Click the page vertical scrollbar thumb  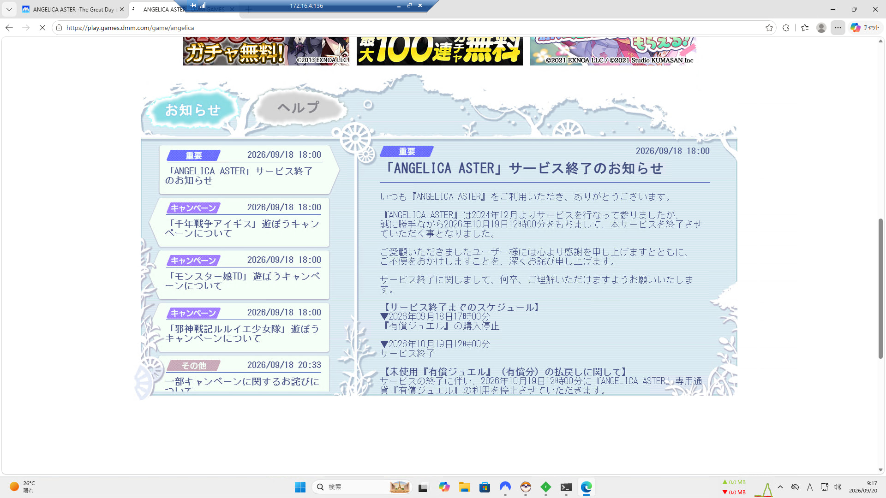[x=880, y=289]
